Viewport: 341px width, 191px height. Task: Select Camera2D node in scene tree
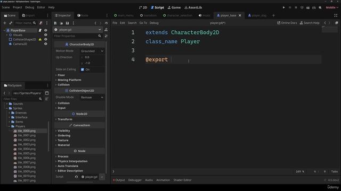tap(20, 44)
